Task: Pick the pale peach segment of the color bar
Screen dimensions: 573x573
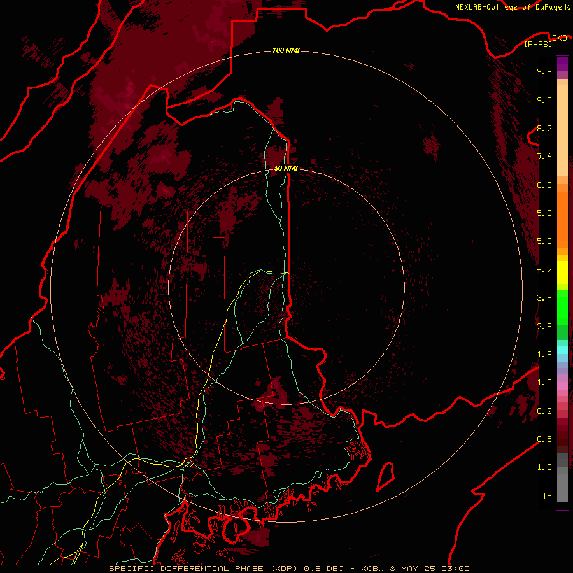Action: (562, 131)
